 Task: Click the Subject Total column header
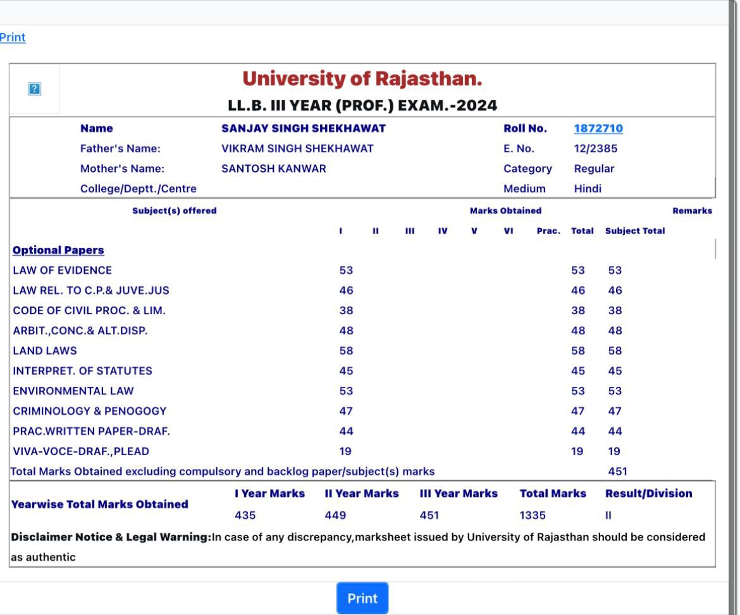[x=635, y=231]
